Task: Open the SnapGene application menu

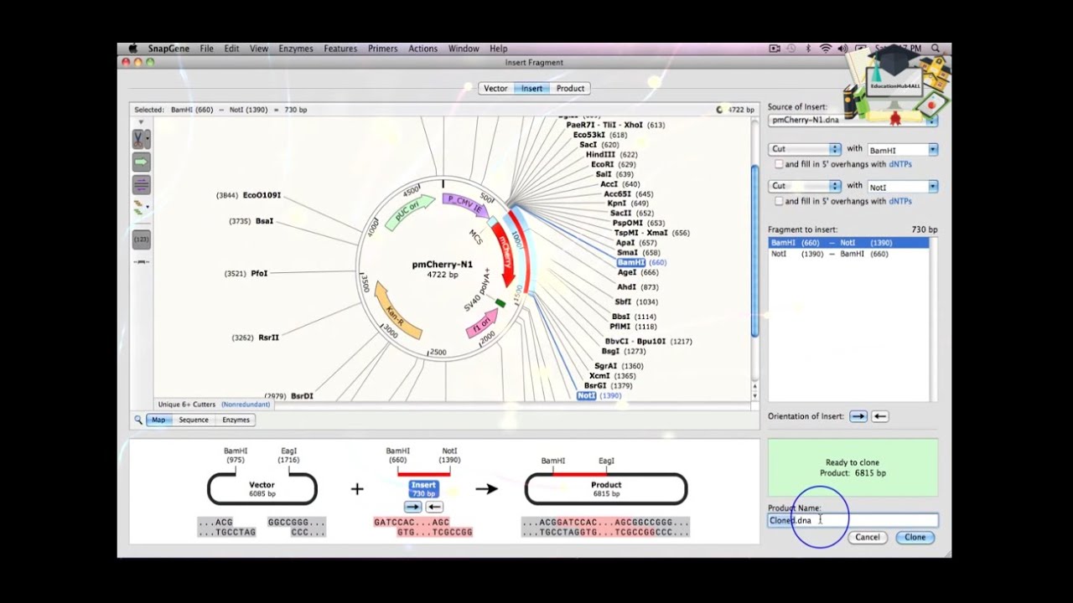Action: click(168, 49)
